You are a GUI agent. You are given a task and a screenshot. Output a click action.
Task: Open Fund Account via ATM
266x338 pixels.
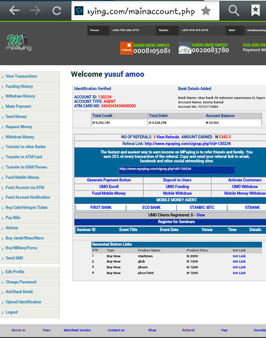click(25, 187)
